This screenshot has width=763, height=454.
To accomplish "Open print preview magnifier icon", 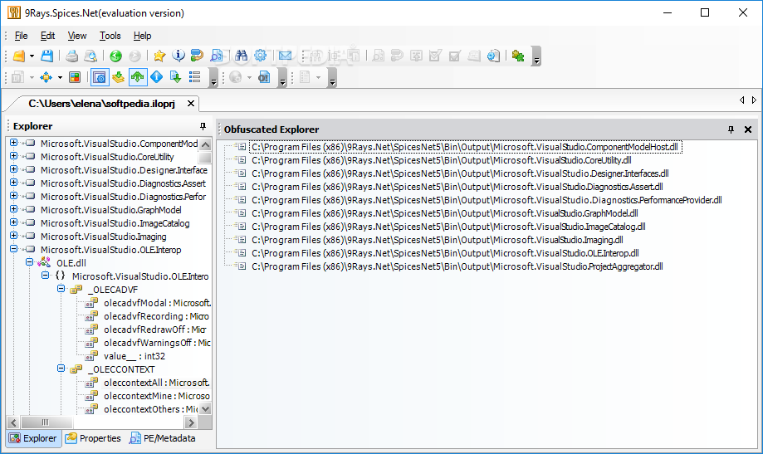I will [90, 56].
